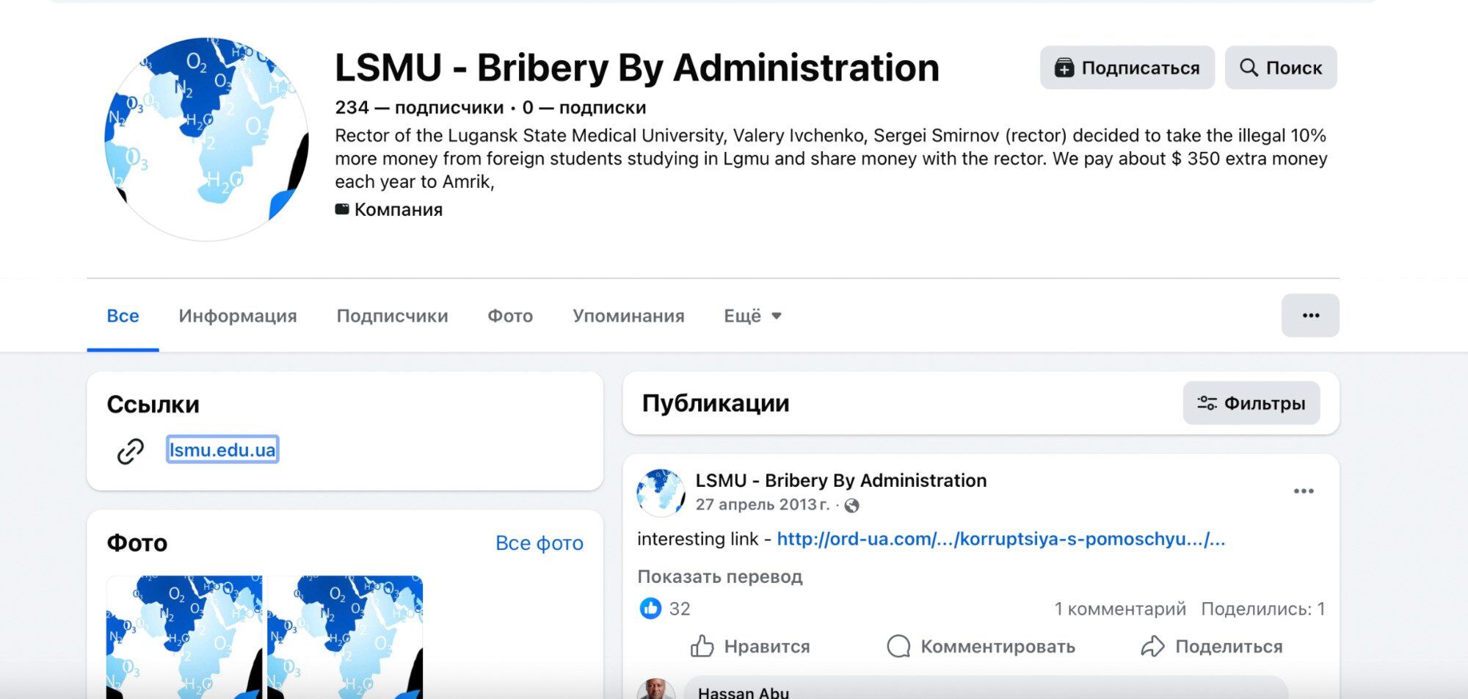Click the Комментировать speech bubble icon
Image resolution: width=1468 pixels, height=699 pixels.
click(x=898, y=646)
